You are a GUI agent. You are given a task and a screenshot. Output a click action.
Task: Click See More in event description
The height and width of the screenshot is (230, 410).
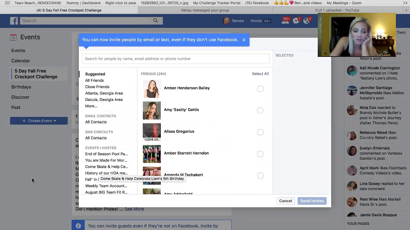point(134,209)
